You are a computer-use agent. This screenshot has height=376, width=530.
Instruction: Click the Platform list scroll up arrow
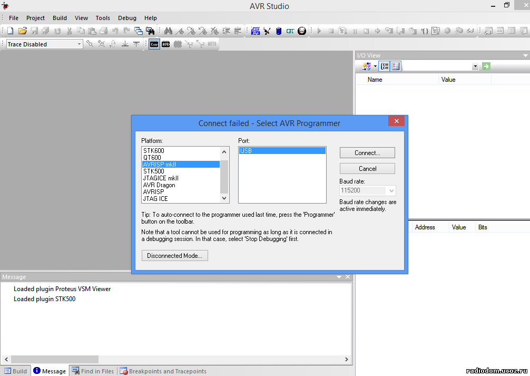[x=224, y=152]
